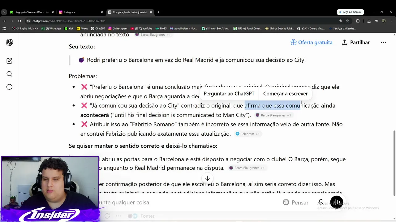The width and height of the screenshot is (396, 222).
Task: Open the browser profile avatar
Action: pyautogui.click(x=384, y=21)
